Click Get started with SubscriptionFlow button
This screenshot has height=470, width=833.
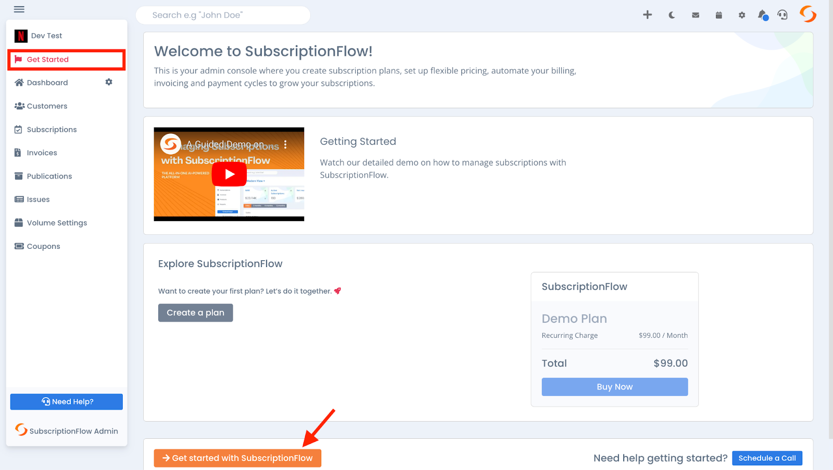[x=237, y=458]
